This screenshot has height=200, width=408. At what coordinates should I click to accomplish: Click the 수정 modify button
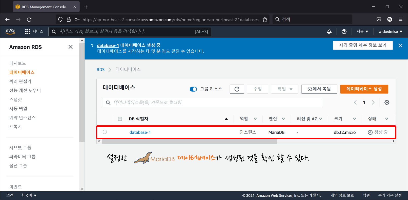257,89
